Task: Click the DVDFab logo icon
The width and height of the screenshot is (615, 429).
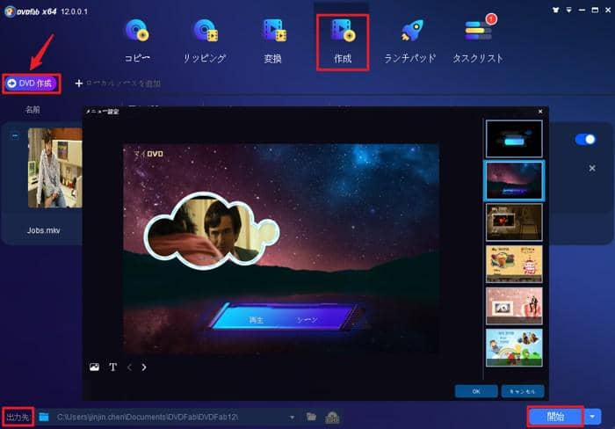Action: coord(10,11)
